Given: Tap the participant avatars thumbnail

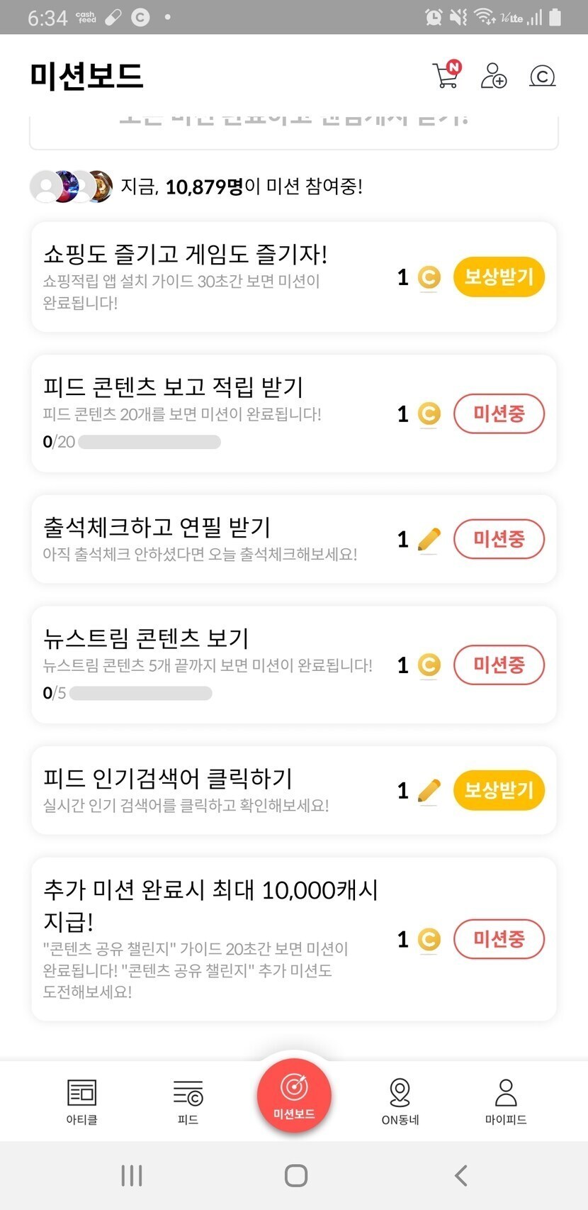Looking at the screenshot, I should coord(72,187).
